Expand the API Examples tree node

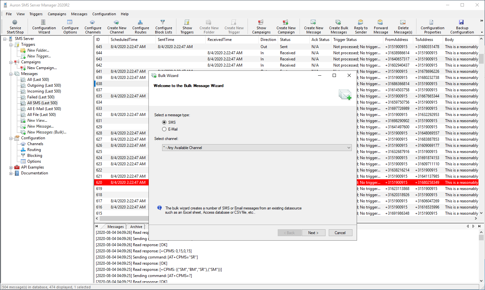(11, 168)
